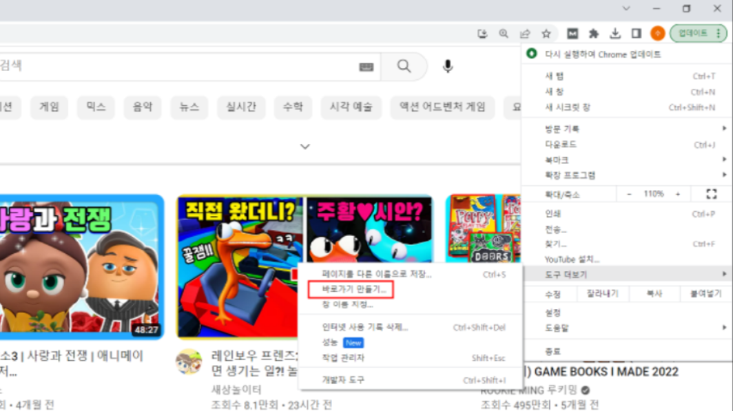Select 개발자 도구 in submenu

[410, 380]
